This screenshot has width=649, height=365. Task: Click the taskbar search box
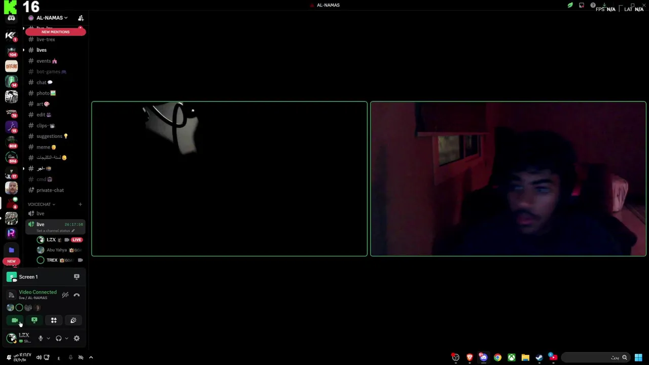coord(596,357)
